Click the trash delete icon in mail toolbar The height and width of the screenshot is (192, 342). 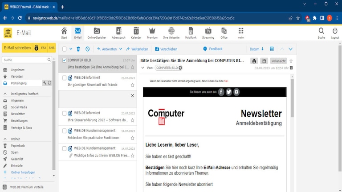[78, 49]
